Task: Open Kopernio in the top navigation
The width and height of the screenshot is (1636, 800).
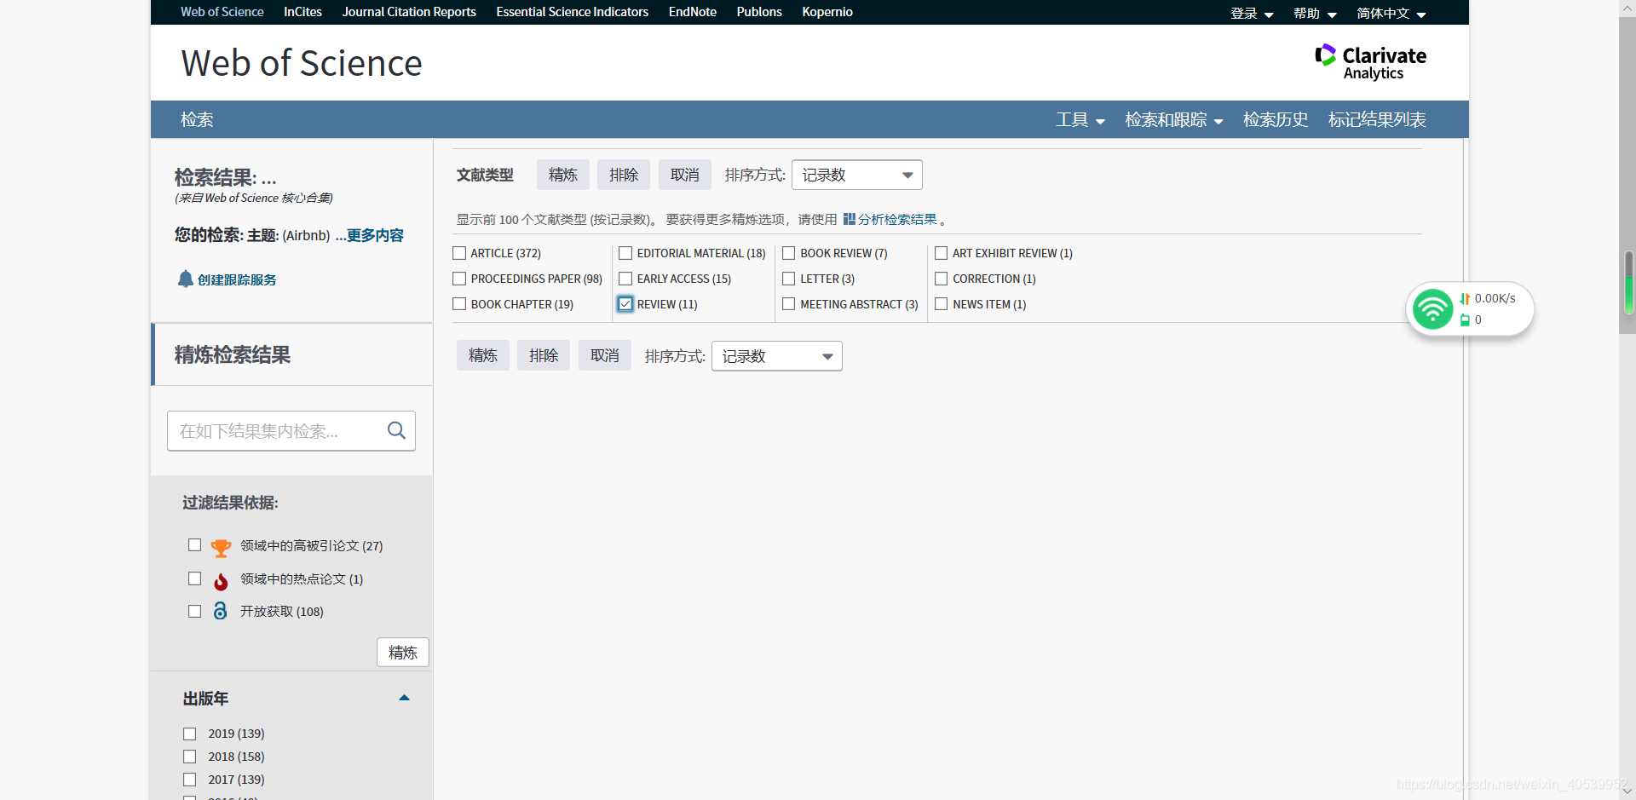Action: click(x=827, y=12)
